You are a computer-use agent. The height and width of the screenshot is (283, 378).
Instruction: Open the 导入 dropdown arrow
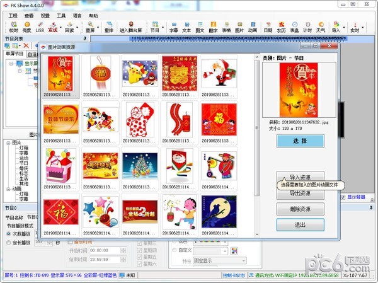[x=344, y=27]
